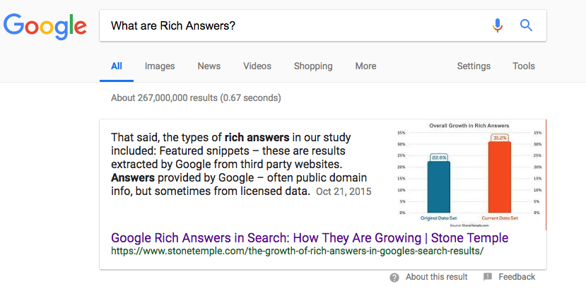Click the Feedback link
Viewport: 586px width, 296px height.
[517, 277]
